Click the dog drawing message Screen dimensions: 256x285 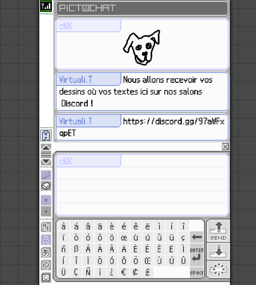[142, 44]
